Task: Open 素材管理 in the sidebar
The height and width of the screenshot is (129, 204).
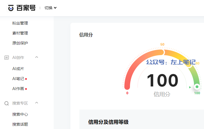Action: click(20, 33)
